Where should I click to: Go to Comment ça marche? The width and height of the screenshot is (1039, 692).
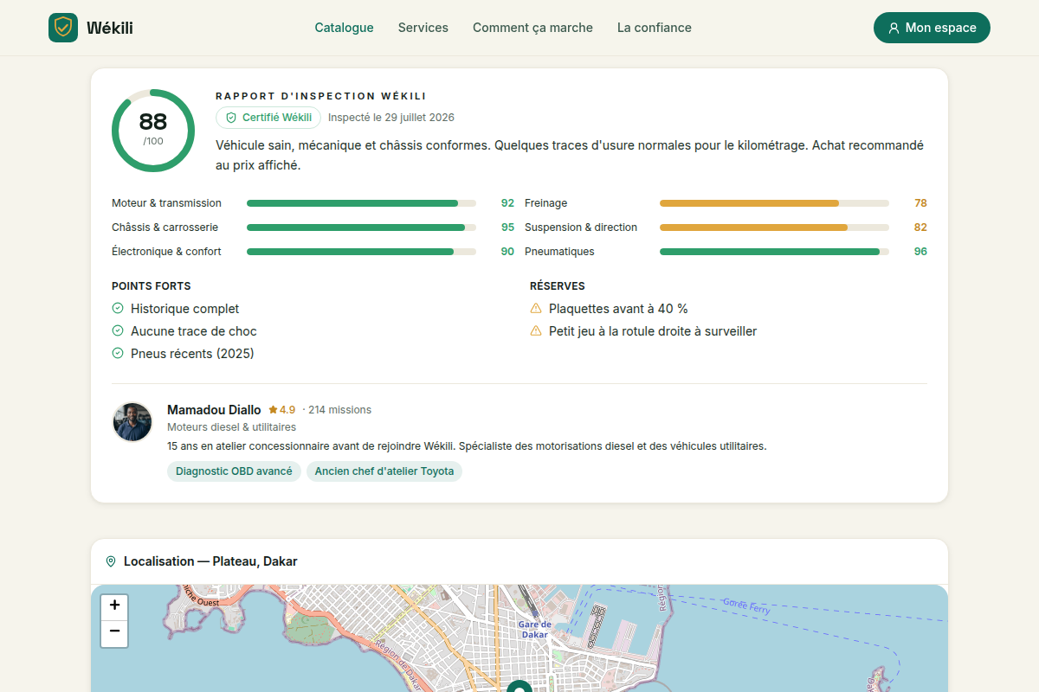[532, 28]
